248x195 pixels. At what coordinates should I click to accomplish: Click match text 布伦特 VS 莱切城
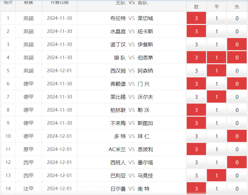coord(132,18)
